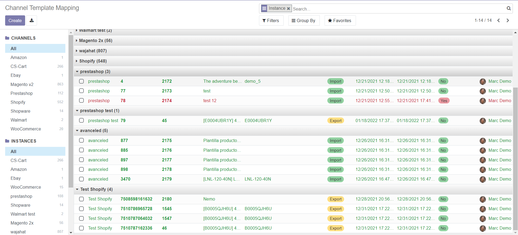The image size is (518, 235).
Task: Expand the Magento 2x (56) group
Action: [96, 40]
